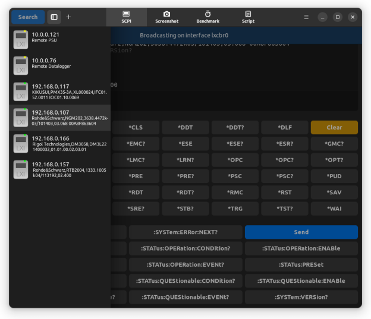
Task: Add a new tab with plus icon
Action: click(x=68, y=17)
